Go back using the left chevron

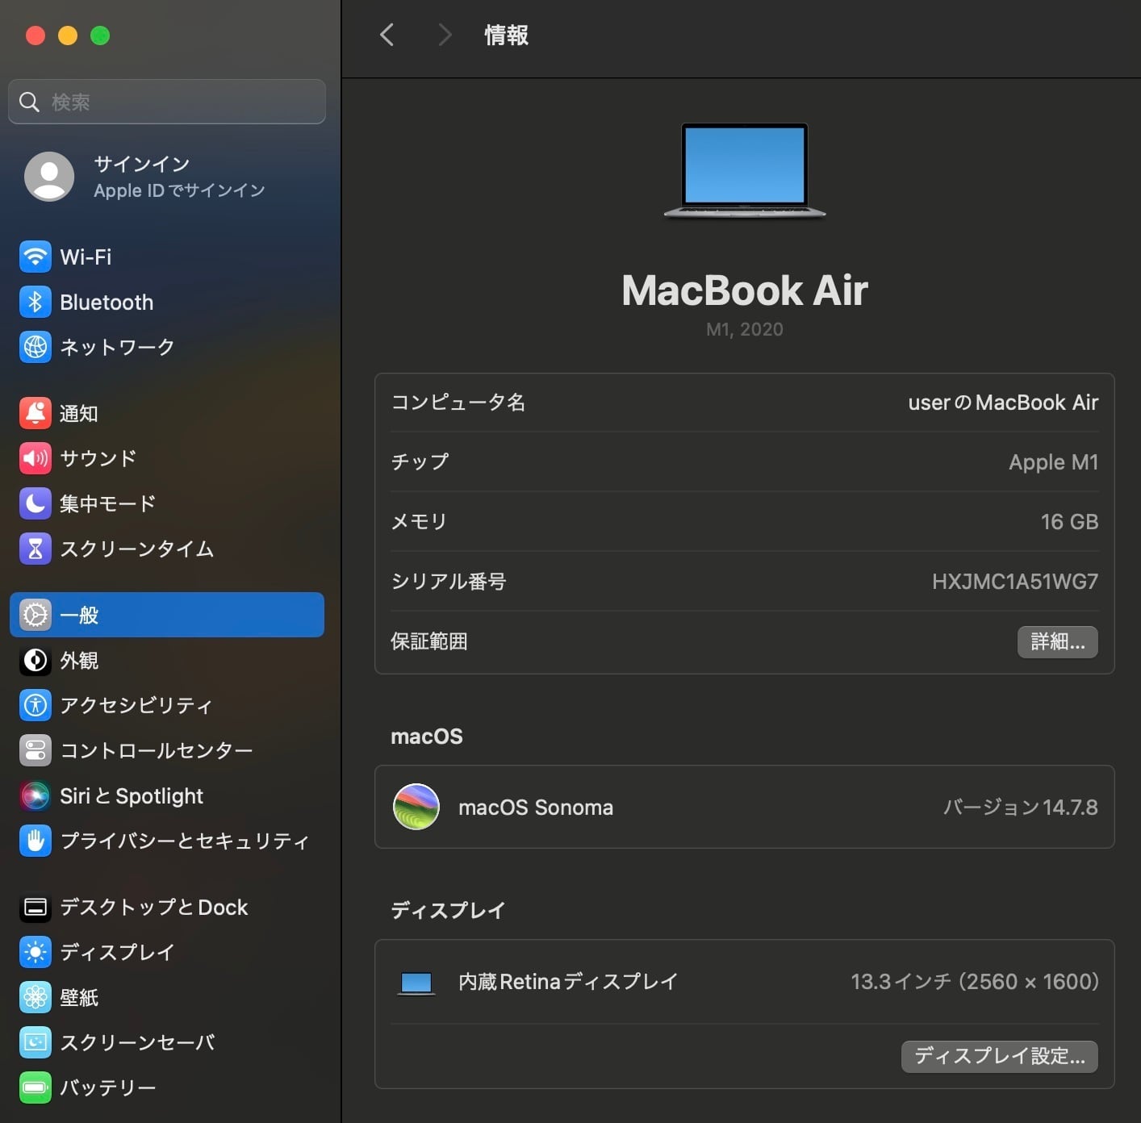point(387,35)
